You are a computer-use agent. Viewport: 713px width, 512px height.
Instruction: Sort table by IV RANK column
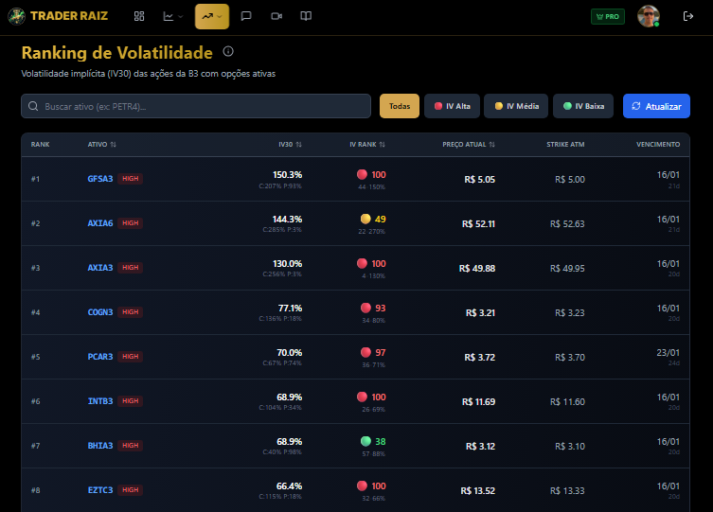[x=367, y=145]
